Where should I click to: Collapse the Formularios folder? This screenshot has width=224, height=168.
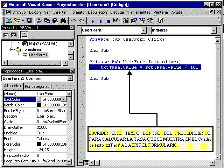point(12,50)
